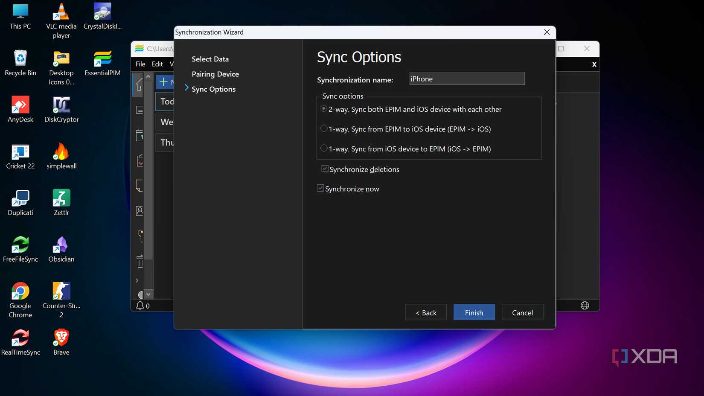This screenshot has width=704, height=396.
Task: Open the Recycle Bin
Action: point(20,63)
